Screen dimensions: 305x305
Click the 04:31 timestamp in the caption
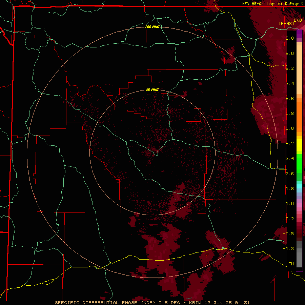pyautogui.click(x=242, y=303)
